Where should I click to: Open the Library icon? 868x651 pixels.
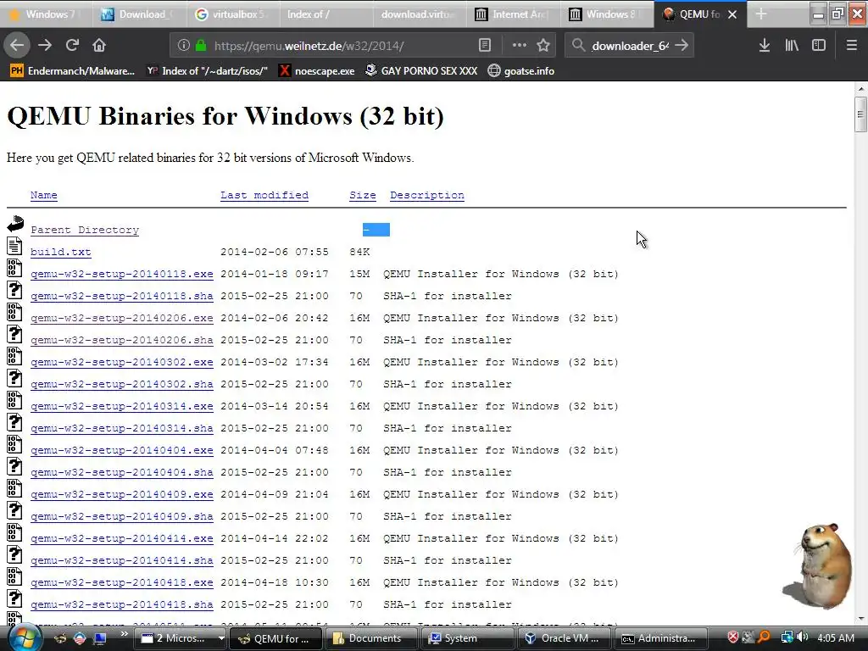(x=792, y=46)
